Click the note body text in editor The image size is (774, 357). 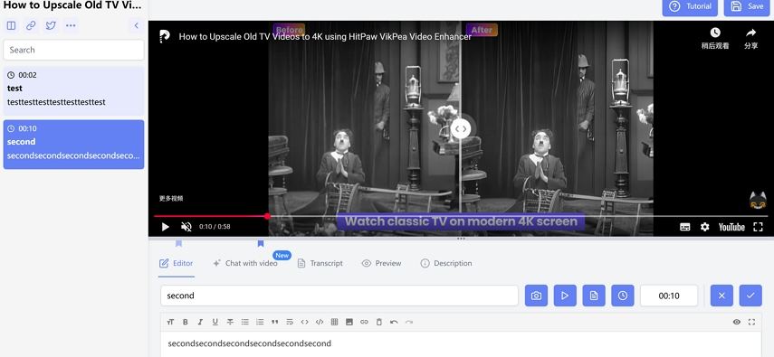[x=249, y=343]
